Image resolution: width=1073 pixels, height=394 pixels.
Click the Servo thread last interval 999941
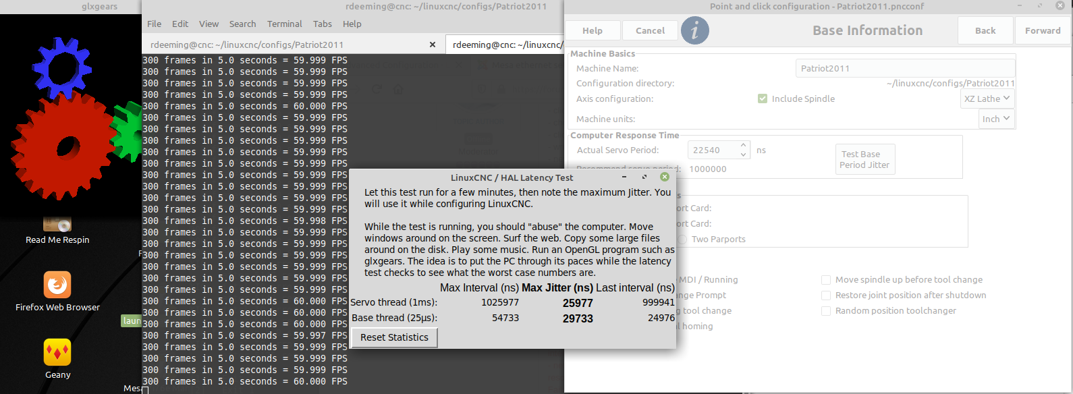(x=659, y=302)
